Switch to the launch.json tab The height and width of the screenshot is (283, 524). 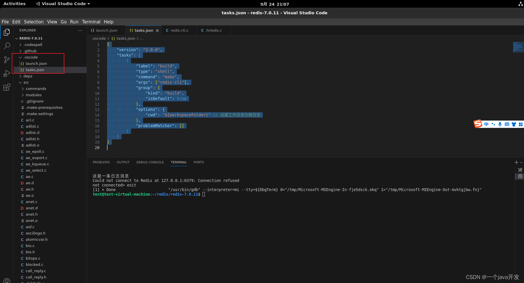(x=106, y=30)
